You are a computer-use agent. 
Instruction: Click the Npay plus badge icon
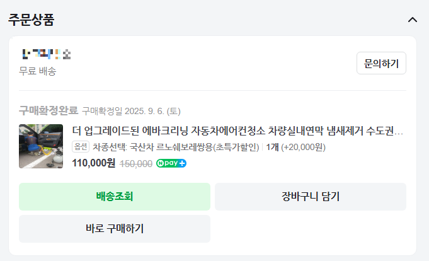click(x=171, y=163)
